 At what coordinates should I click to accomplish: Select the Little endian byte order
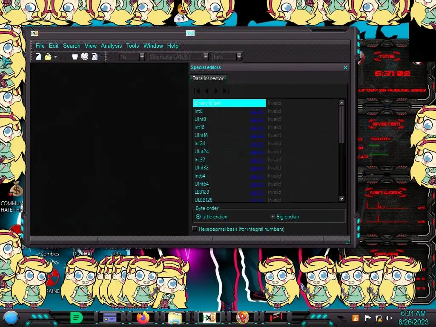coord(211,217)
